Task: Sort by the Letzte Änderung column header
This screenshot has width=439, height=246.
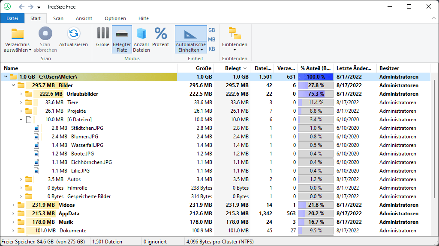Action: pyautogui.click(x=355, y=68)
